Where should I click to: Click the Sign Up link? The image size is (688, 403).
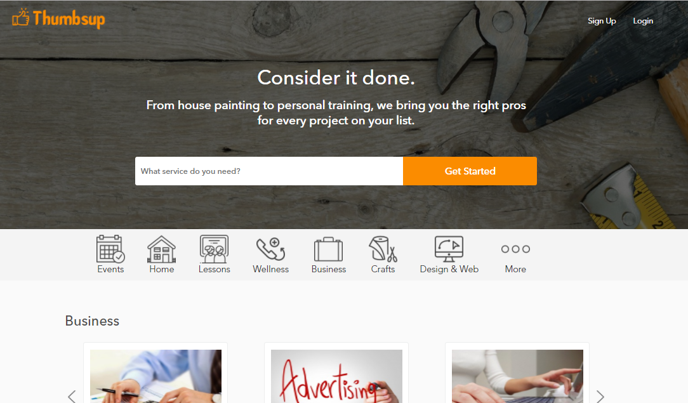[602, 21]
